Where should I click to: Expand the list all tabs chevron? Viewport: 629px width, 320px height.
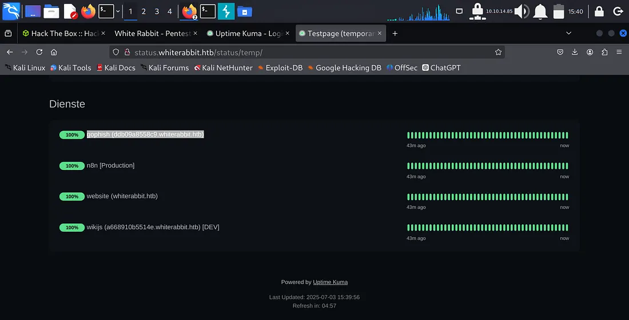pyautogui.click(x=568, y=33)
